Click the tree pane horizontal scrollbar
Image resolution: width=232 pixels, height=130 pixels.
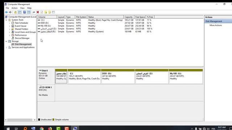pos(20,120)
